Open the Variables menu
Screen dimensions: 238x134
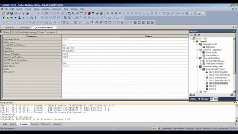point(46,9)
